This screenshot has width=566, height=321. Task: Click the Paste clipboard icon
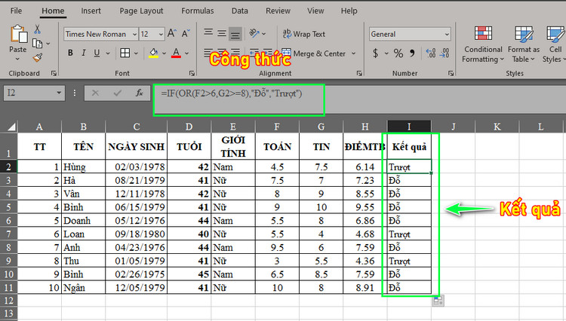click(x=17, y=34)
